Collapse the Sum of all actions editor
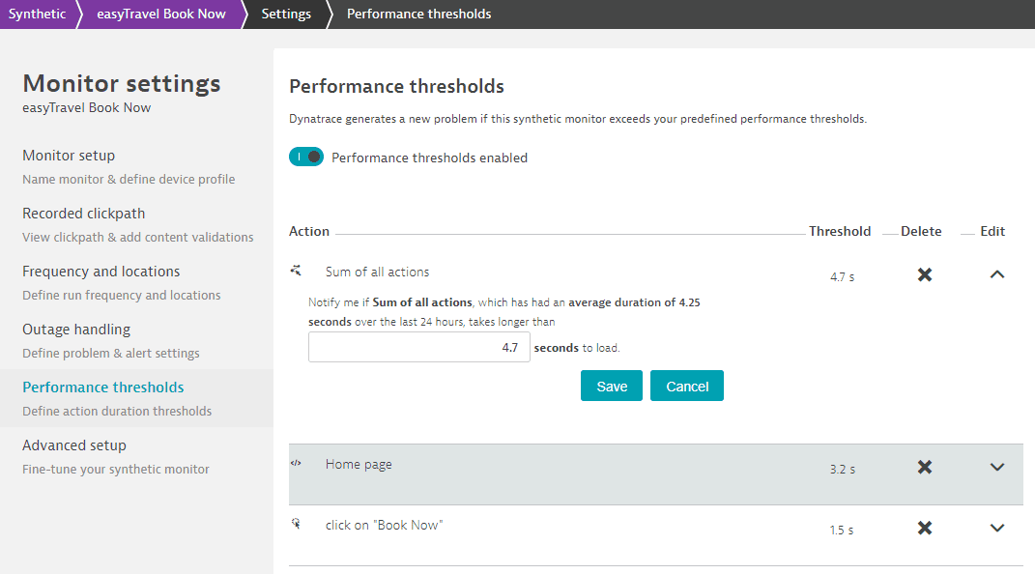Screen dimensions: 1035x574 996,274
